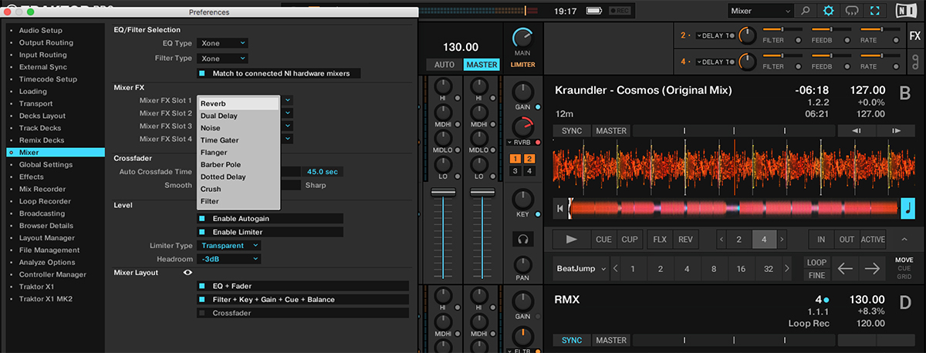Open Filter Type Xone dropdown

222,59
